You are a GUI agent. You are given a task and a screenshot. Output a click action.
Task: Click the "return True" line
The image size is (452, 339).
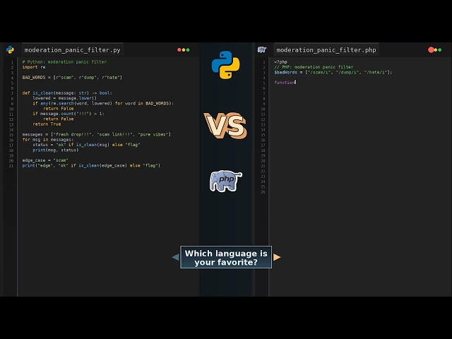(47, 124)
